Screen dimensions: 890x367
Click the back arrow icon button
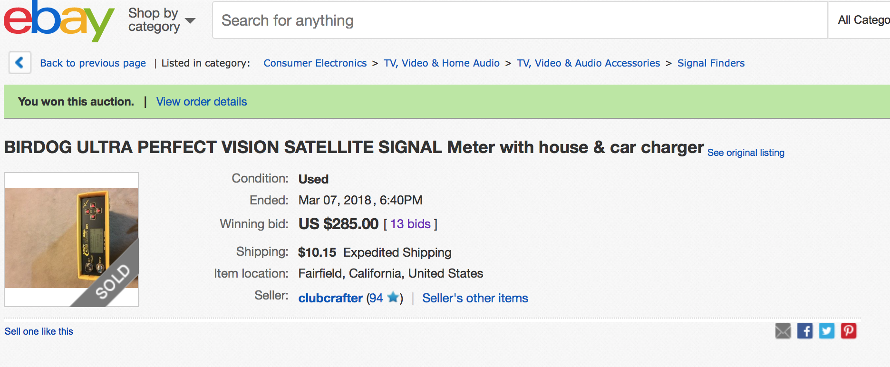coord(19,63)
